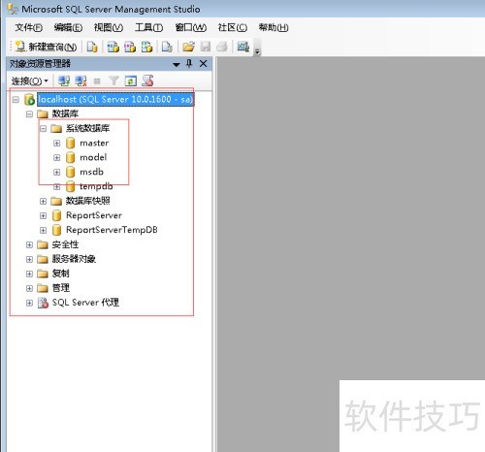Click the Activity Monitor toolbar icon
The height and width of the screenshot is (452, 485).
point(243,47)
